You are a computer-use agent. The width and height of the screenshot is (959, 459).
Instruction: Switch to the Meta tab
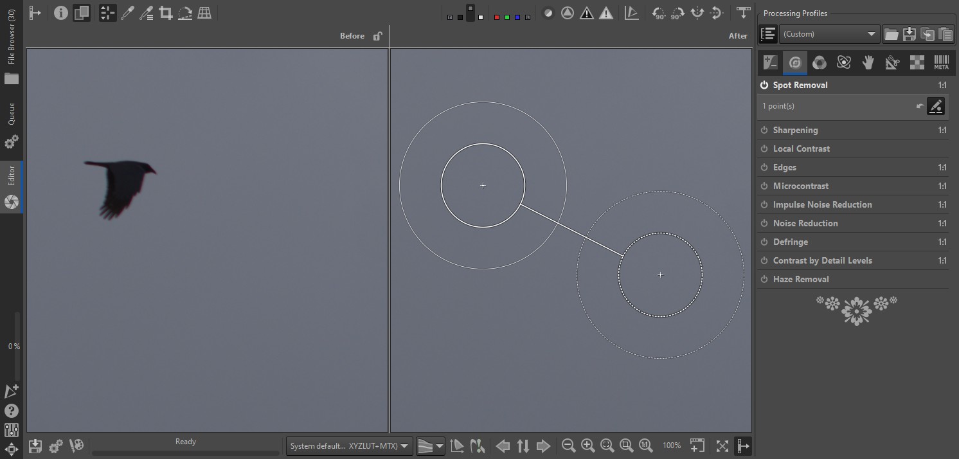click(x=941, y=62)
